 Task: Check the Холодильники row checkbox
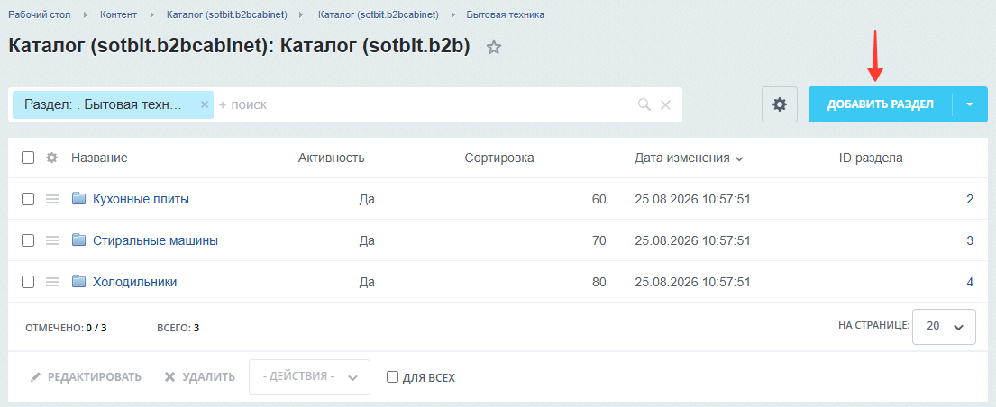pyautogui.click(x=28, y=282)
